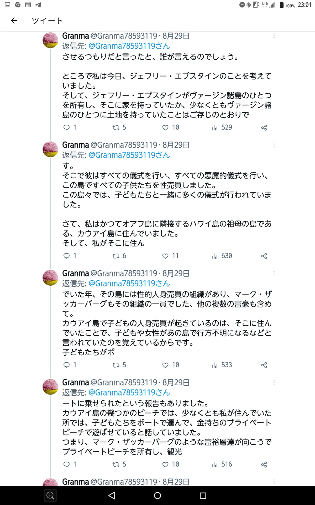Screen dimensions: 315x505
Task: Tap the magnifier zoom icon in bottom bar
Action: [50, 496]
